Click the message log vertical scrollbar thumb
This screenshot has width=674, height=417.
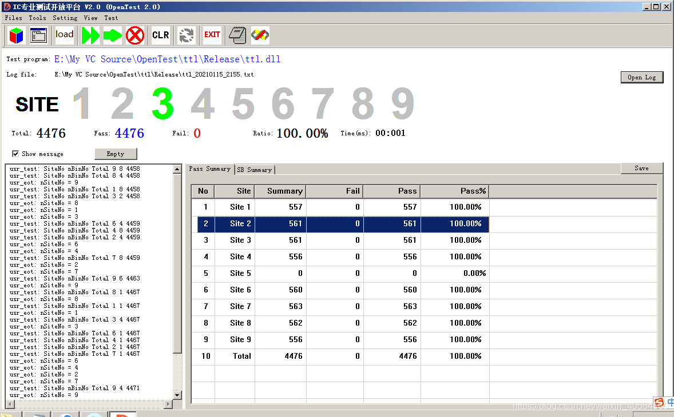point(177,263)
